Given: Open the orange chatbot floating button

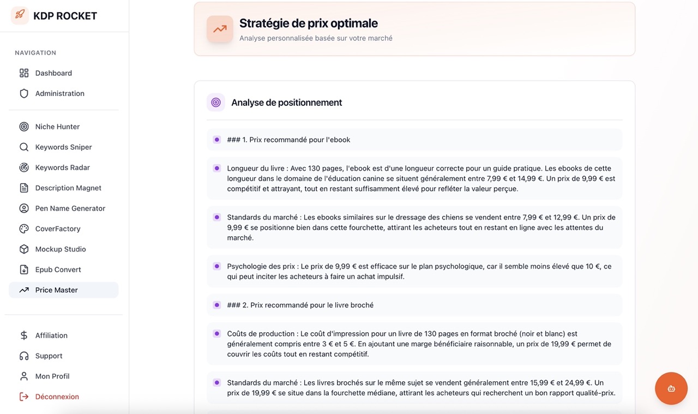Looking at the screenshot, I should pyautogui.click(x=671, y=388).
